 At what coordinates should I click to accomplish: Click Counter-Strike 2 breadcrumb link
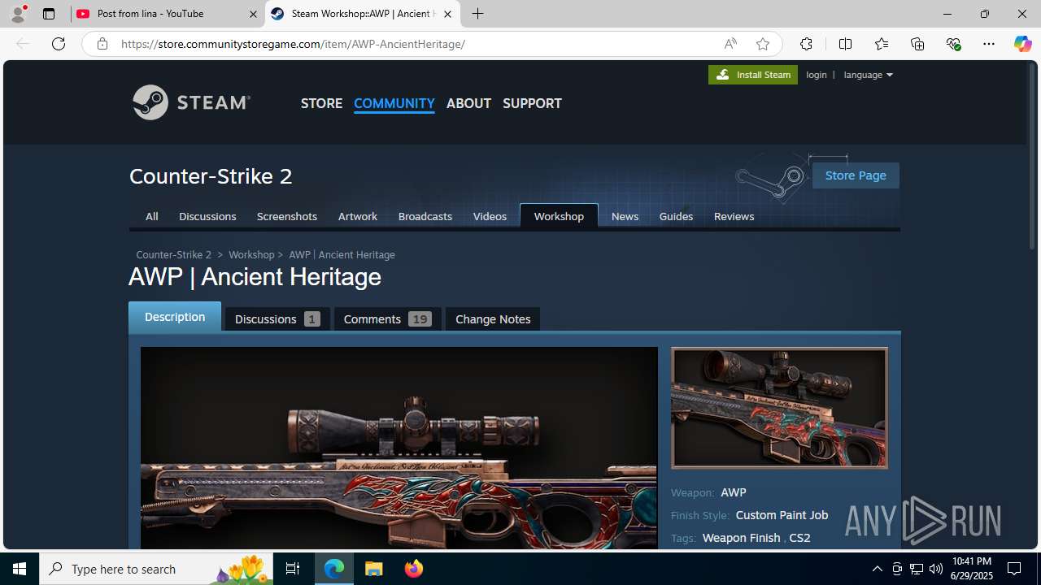173,254
